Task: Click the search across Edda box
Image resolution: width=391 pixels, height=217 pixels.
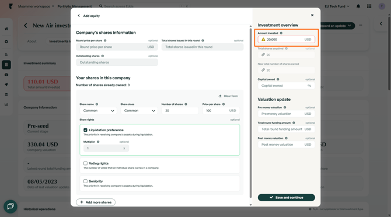Action: (x=144, y=6)
